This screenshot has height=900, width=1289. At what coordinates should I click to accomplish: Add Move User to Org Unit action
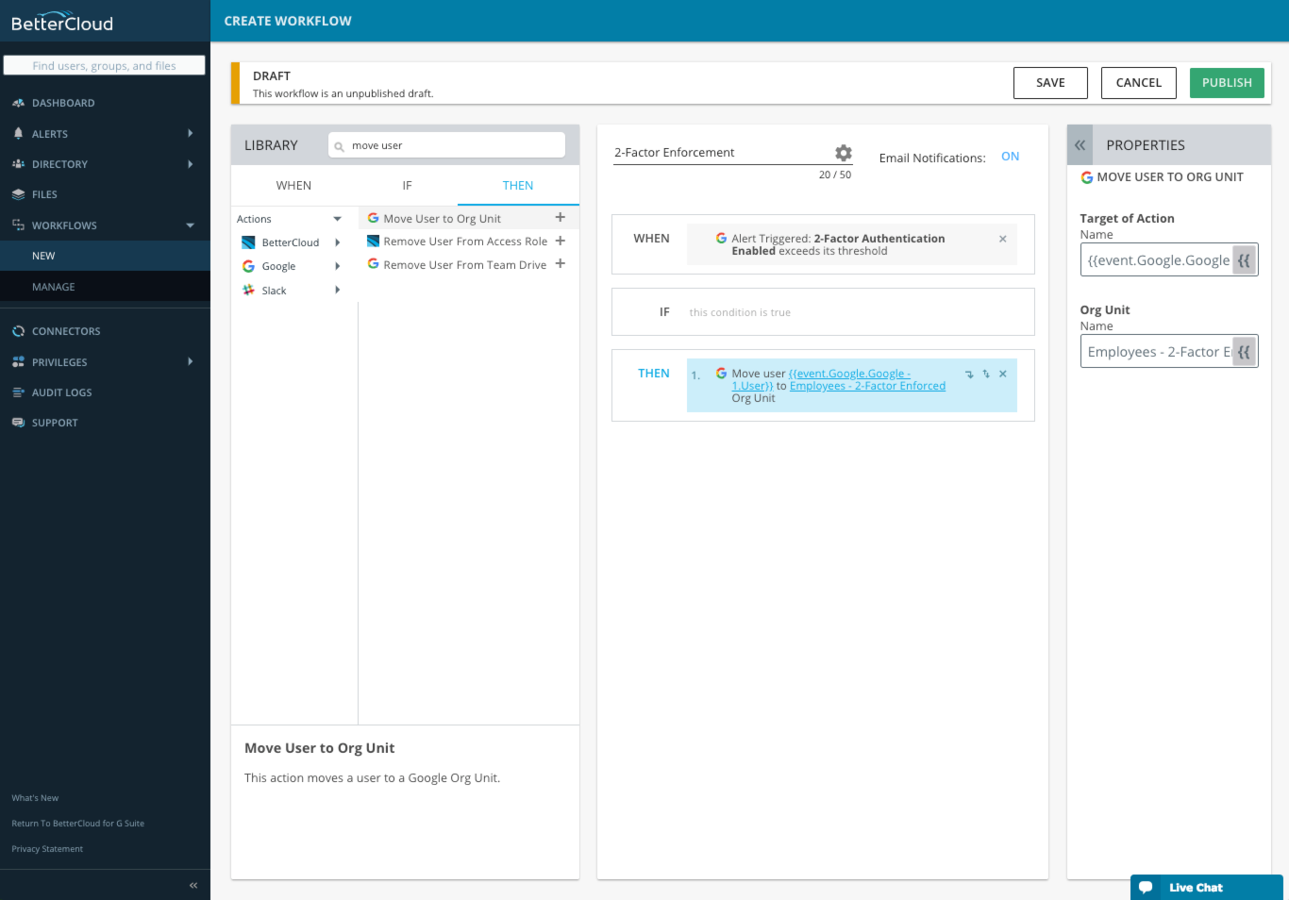point(561,218)
